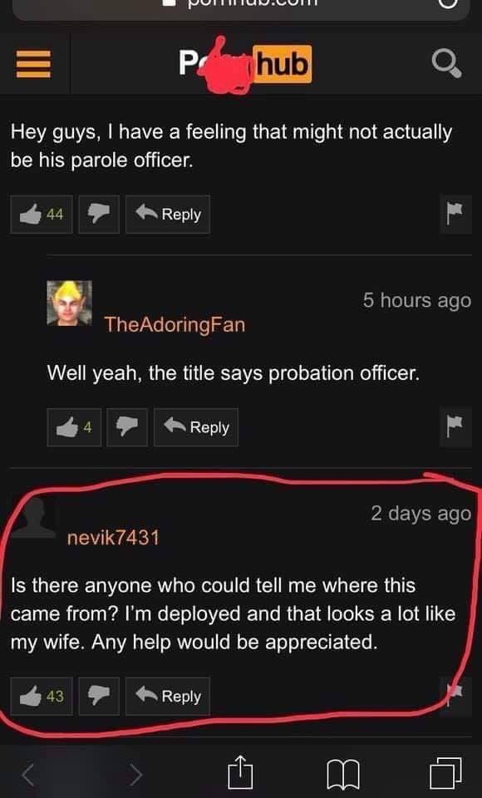The image size is (482, 798).
Task: Tap the site logo in header
Action: click(x=245, y=64)
